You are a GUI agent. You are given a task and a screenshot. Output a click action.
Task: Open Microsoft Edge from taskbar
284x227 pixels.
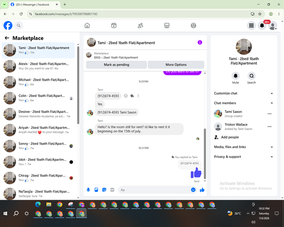tap(38, 204)
